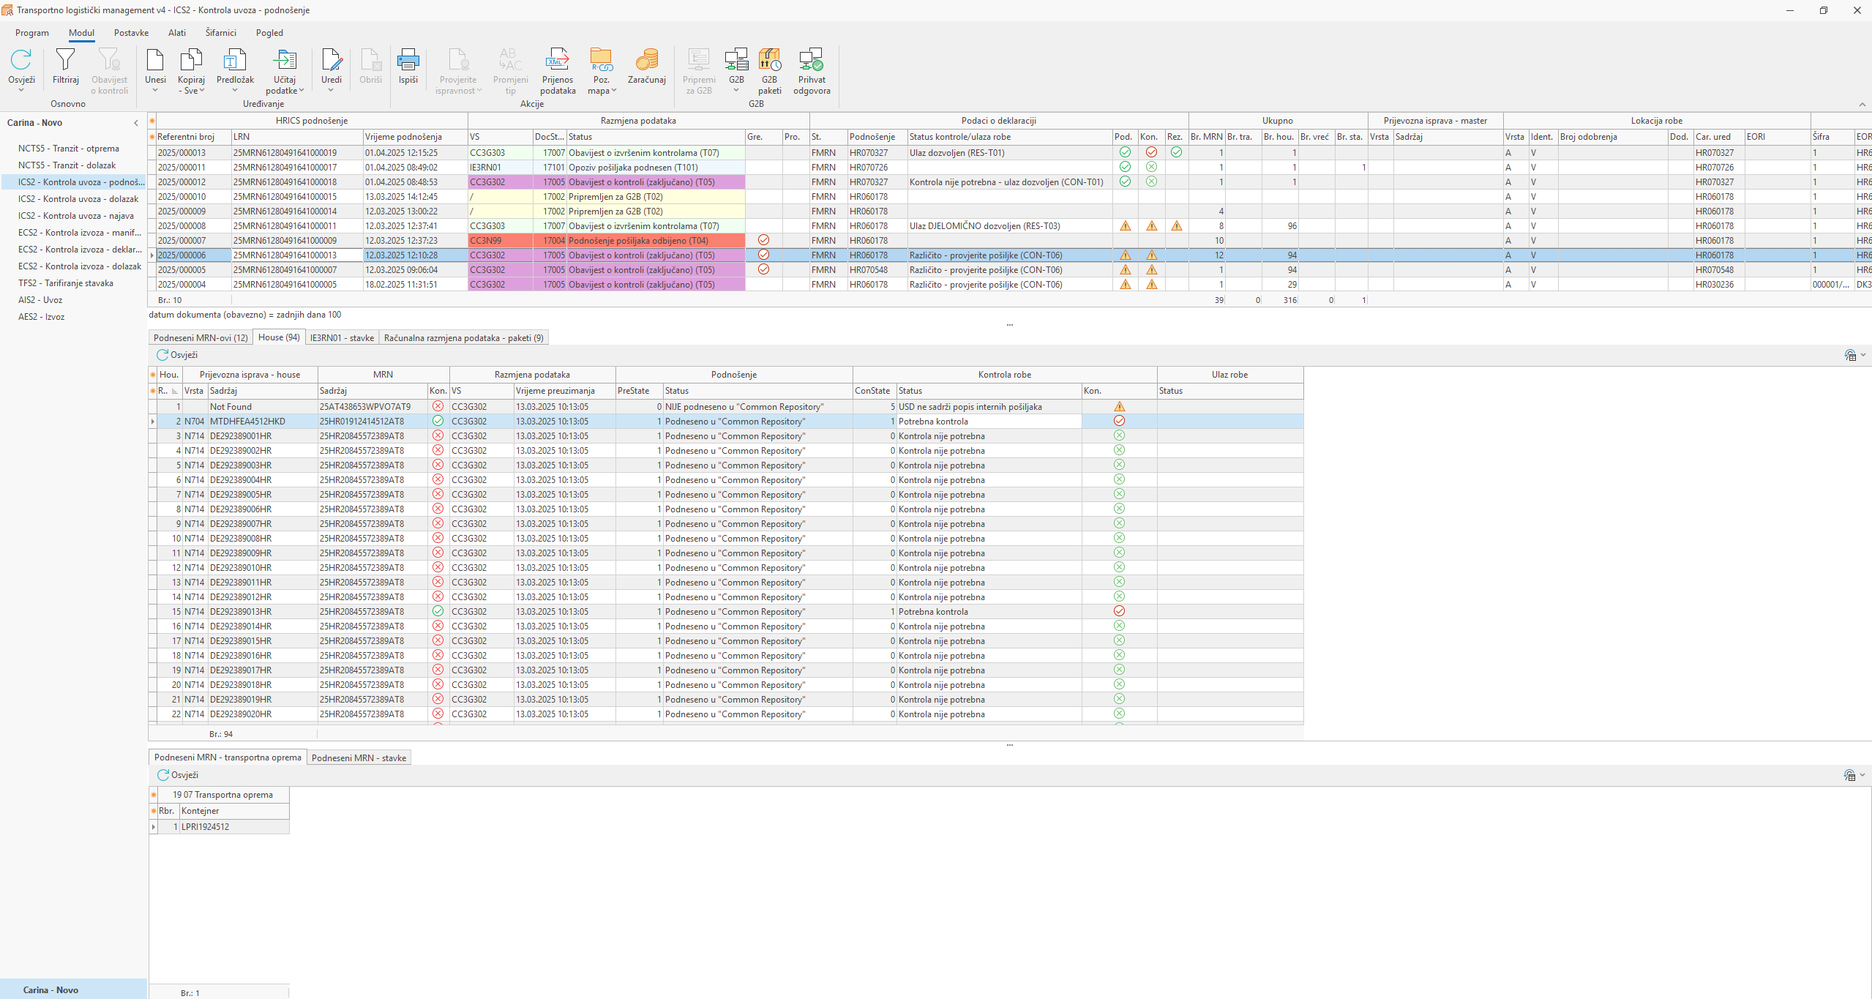Click Prijenos podataka XML icon
The height and width of the screenshot is (999, 1872).
pyautogui.click(x=558, y=60)
